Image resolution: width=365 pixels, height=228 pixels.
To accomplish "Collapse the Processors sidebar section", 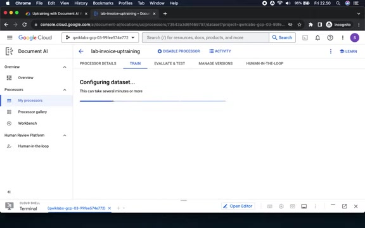I will [65, 90].
